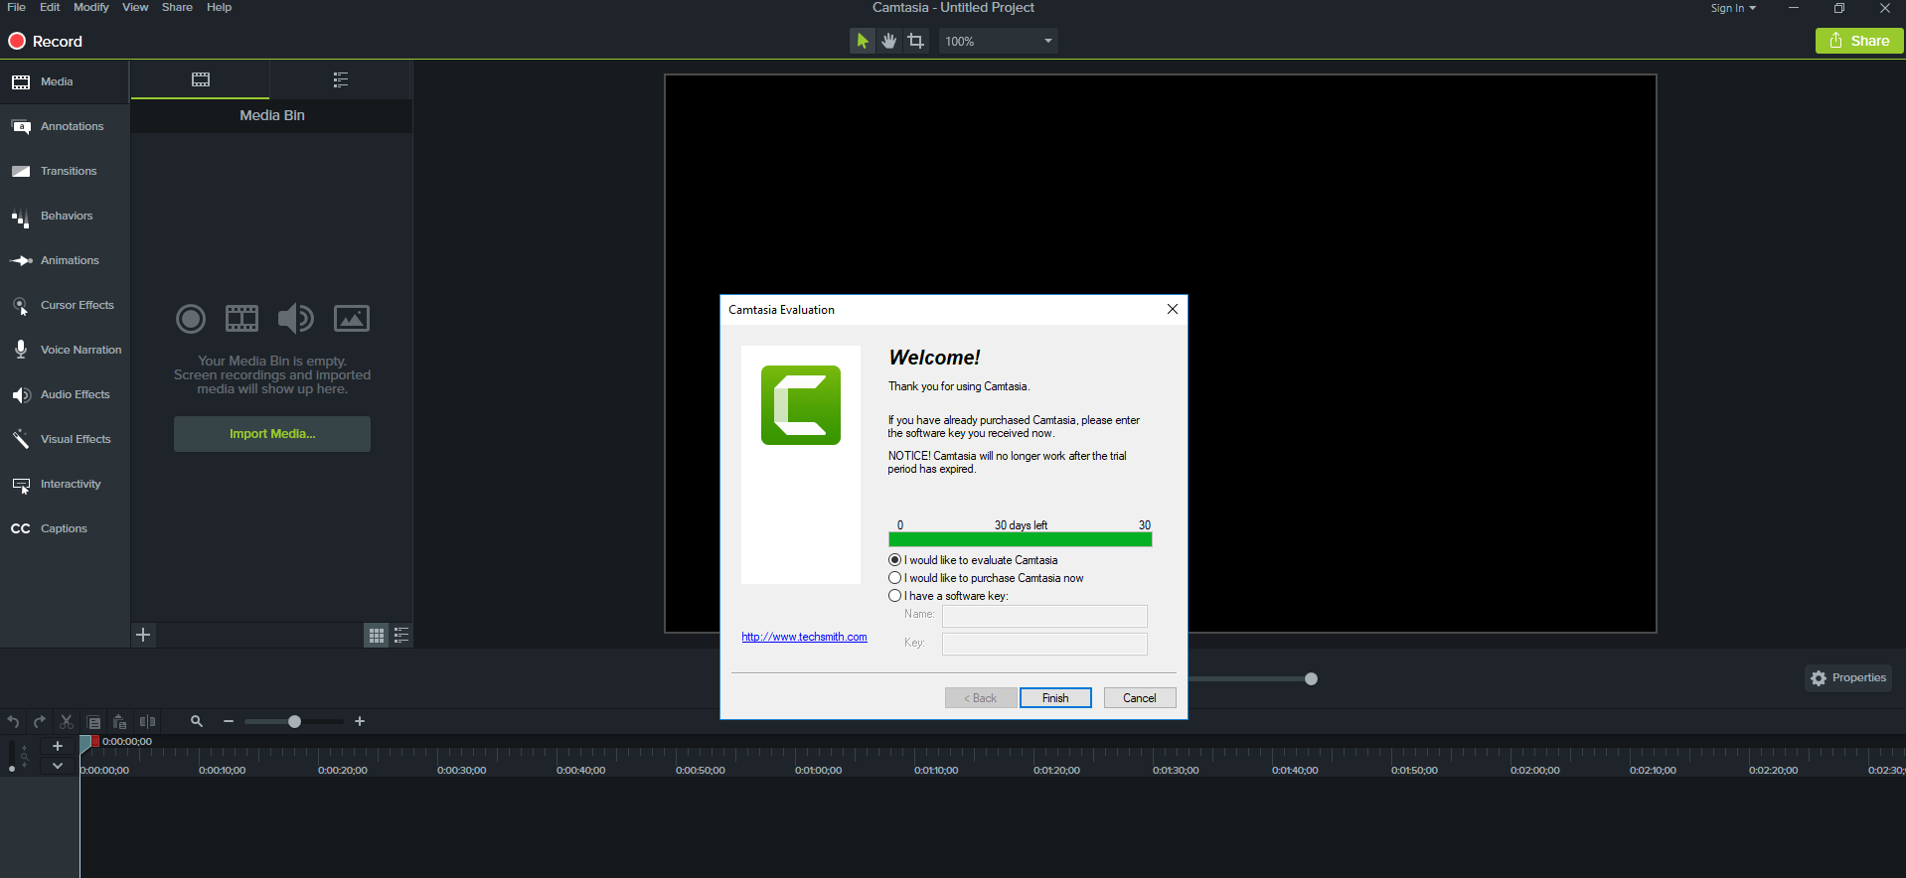Open the techsmith.com link

click(804, 637)
